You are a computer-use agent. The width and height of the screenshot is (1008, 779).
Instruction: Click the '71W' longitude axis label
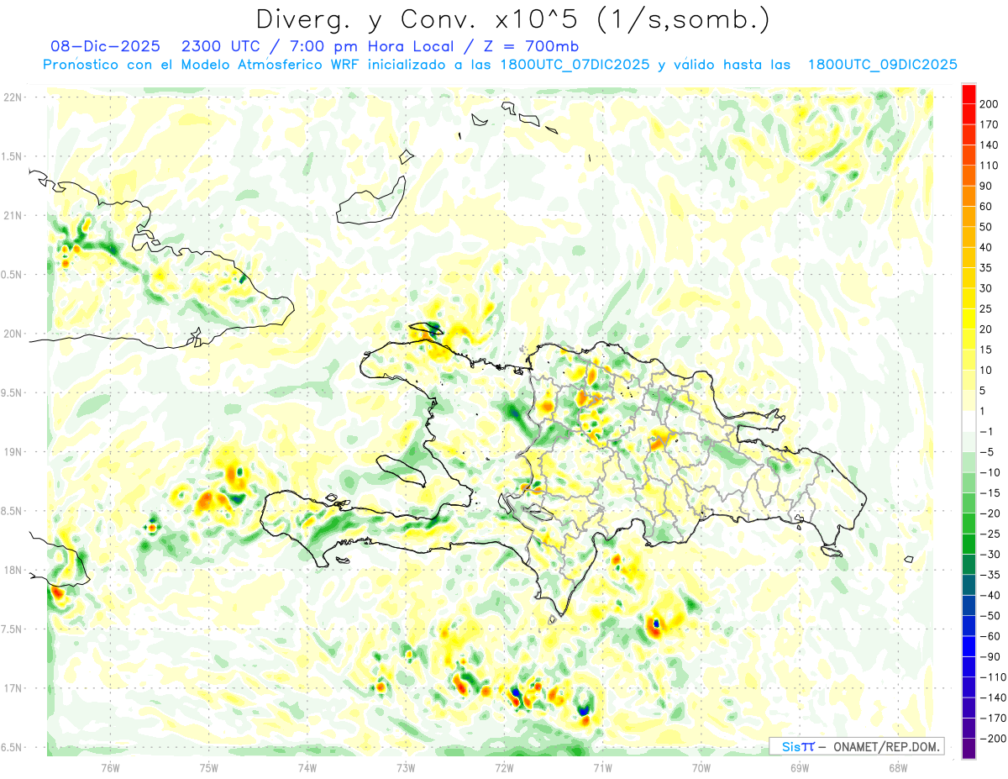(602, 769)
